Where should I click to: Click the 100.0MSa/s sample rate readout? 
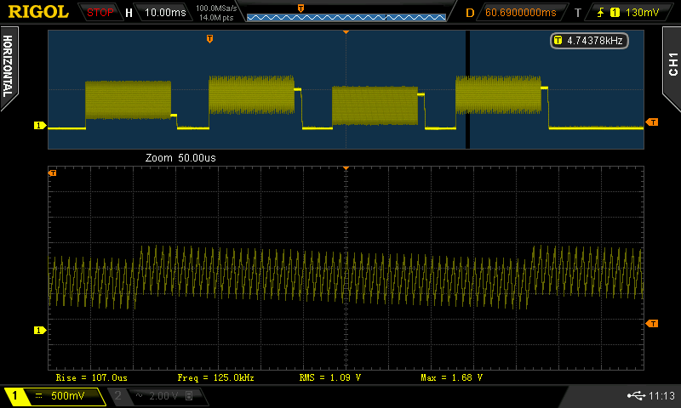[x=216, y=8]
